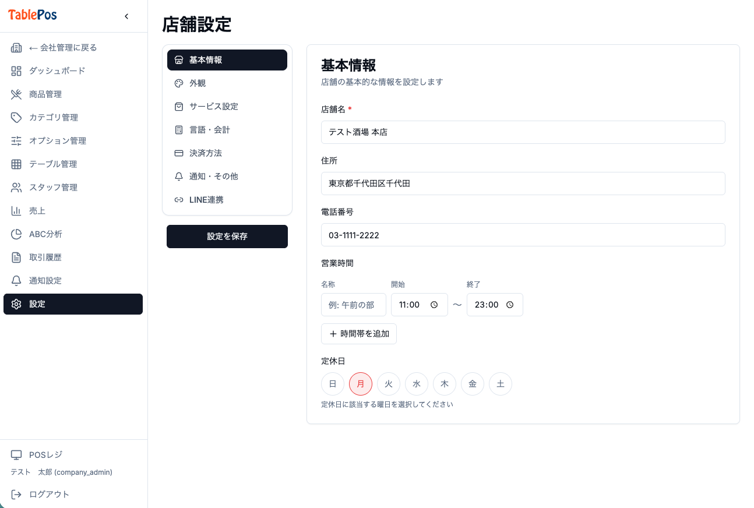The height and width of the screenshot is (508, 754).
Task: Click the カテゴリ管理 tag icon
Action: 16,118
